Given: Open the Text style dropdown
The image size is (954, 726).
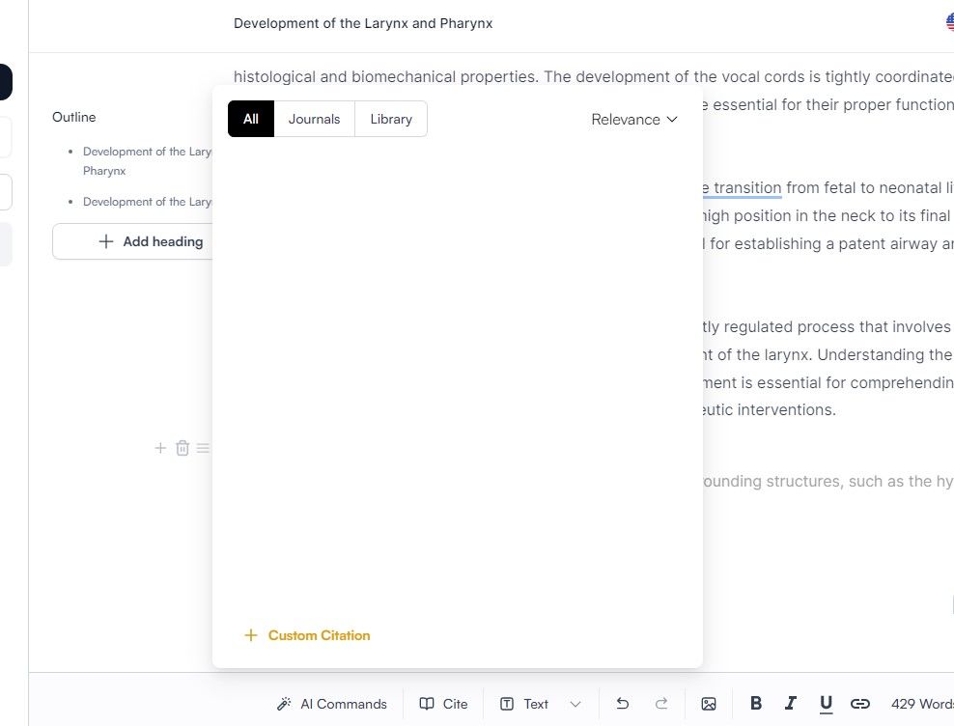Looking at the screenshot, I should (541, 704).
